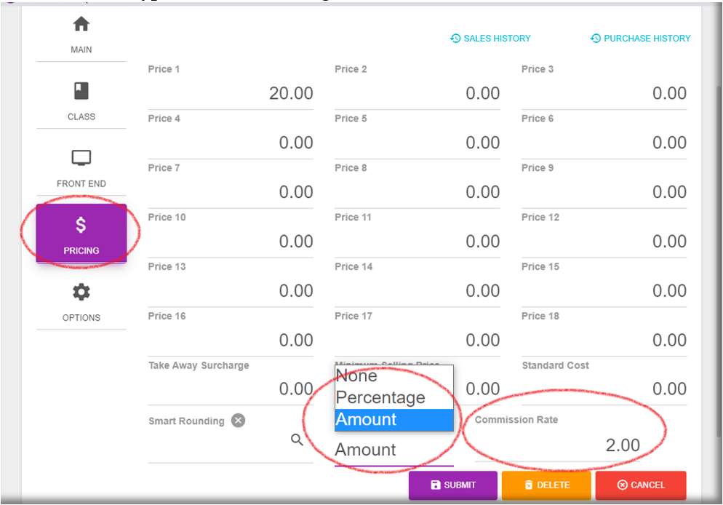Select the Front End monitor icon
The height and width of the screenshot is (505, 723).
point(81,158)
